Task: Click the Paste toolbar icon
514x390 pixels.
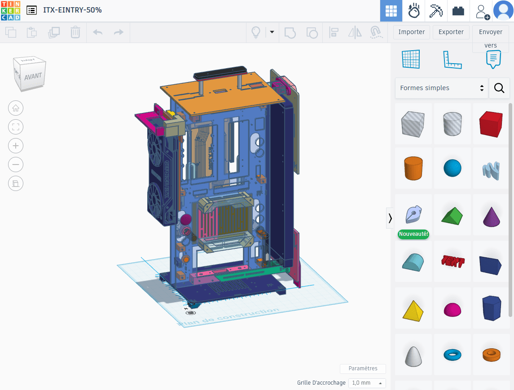Action: [x=32, y=32]
